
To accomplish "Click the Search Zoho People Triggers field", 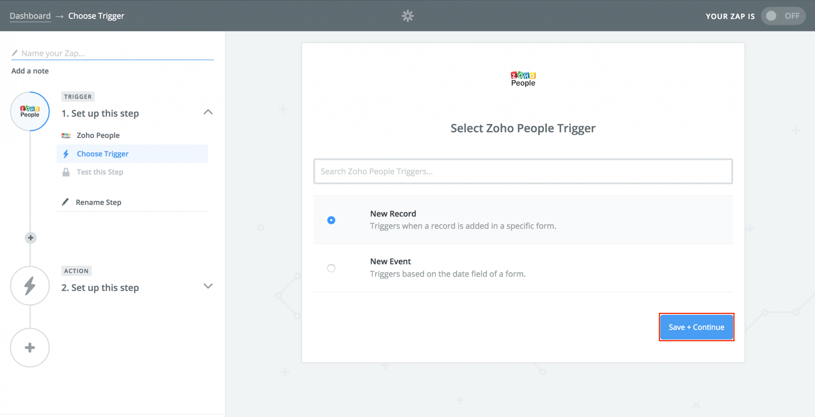I will 523,171.
